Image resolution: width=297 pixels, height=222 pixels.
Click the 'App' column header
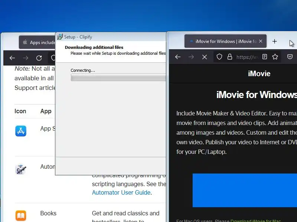click(x=46, y=111)
